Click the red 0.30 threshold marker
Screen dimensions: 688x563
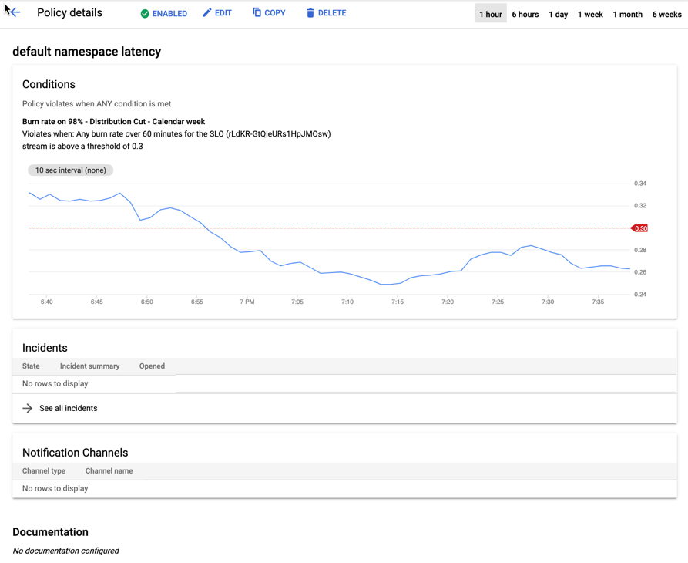click(639, 228)
